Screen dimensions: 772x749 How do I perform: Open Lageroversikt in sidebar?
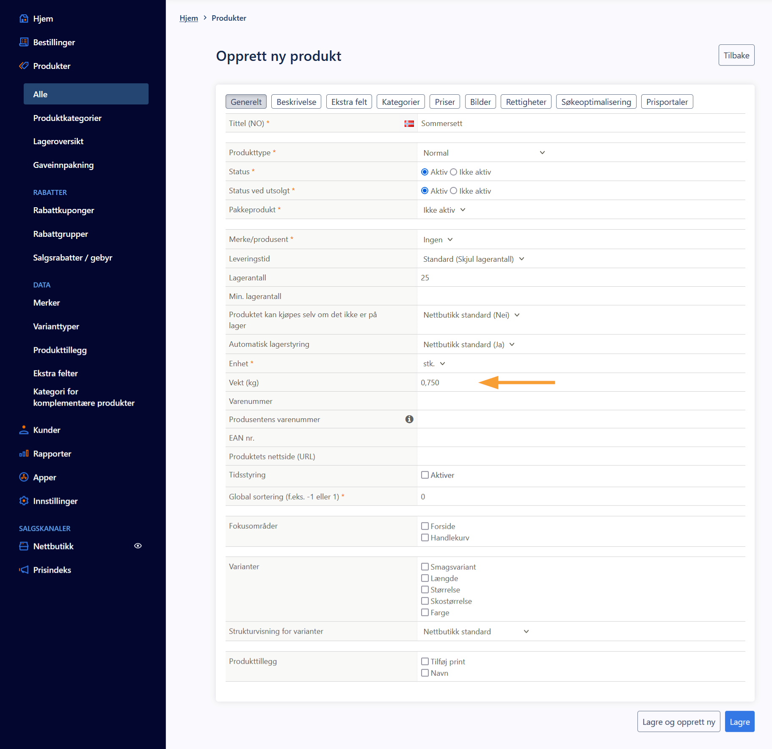point(58,141)
